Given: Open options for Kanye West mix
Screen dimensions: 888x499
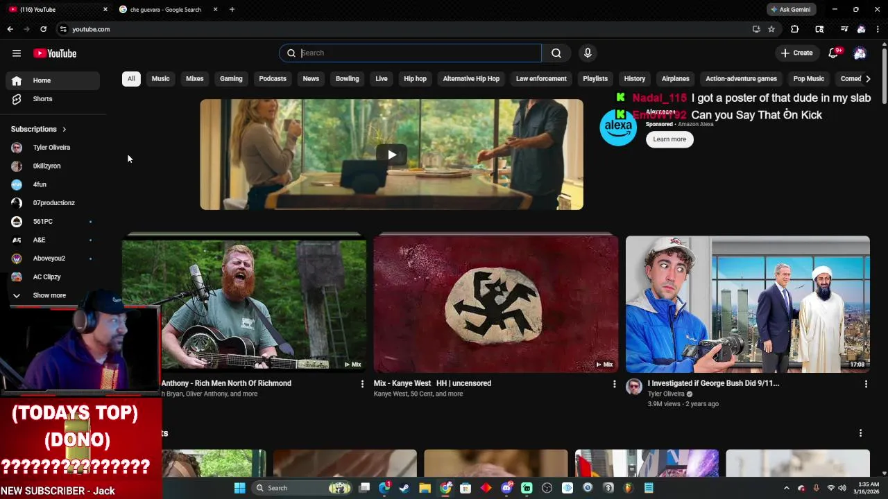Looking at the screenshot, I should tap(614, 383).
